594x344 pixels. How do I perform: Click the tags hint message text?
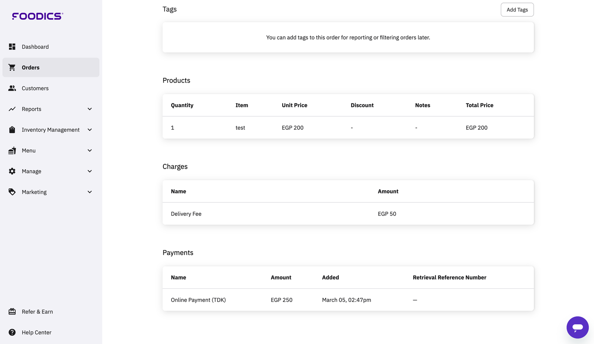click(348, 37)
